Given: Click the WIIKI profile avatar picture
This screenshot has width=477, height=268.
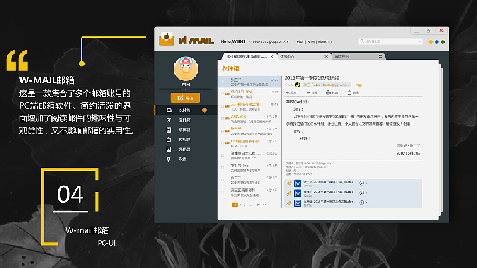Looking at the screenshot, I should [186, 69].
